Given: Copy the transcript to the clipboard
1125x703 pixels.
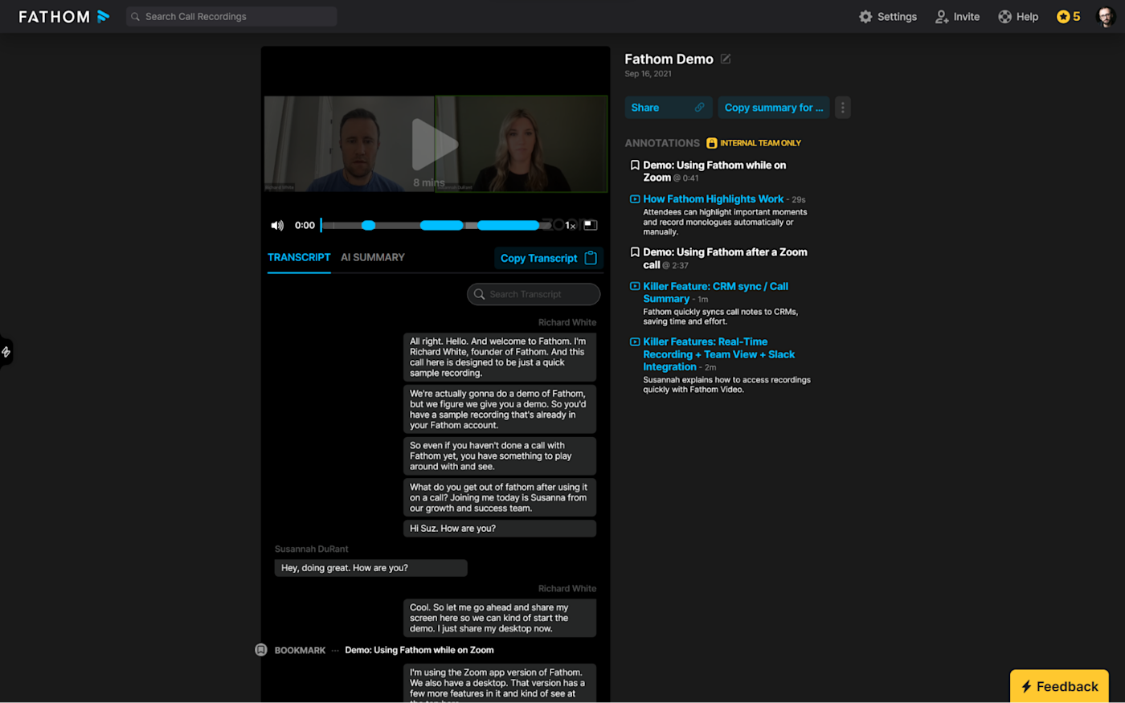Looking at the screenshot, I should click(x=549, y=258).
